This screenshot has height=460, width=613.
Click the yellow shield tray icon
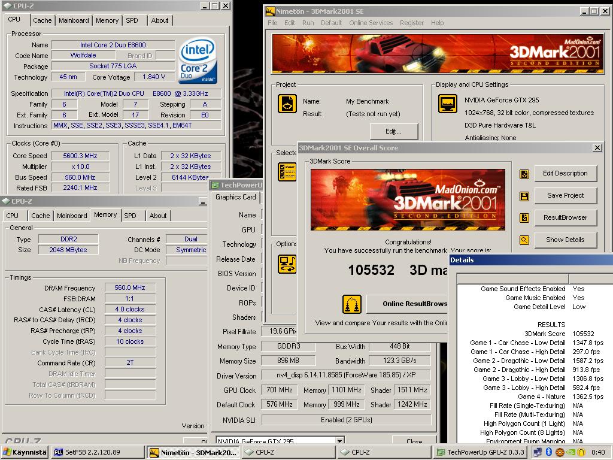pos(581,452)
